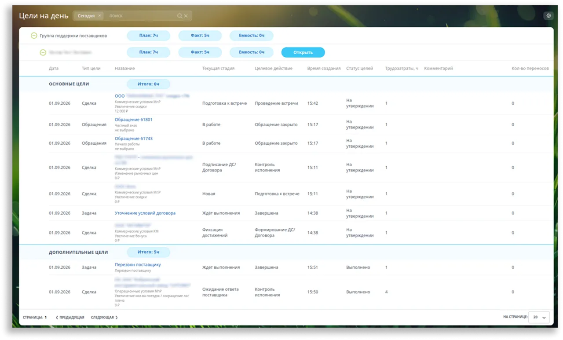Click the Название column header

click(x=125, y=69)
